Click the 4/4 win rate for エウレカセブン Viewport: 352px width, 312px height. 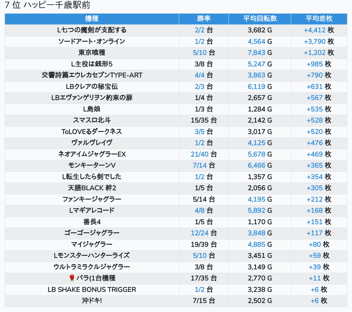click(x=199, y=75)
